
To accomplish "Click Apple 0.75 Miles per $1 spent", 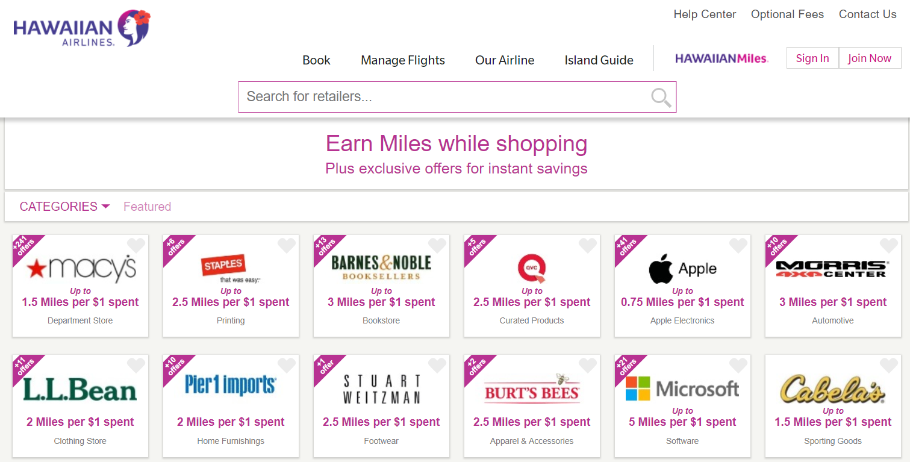I will click(682, 302).
